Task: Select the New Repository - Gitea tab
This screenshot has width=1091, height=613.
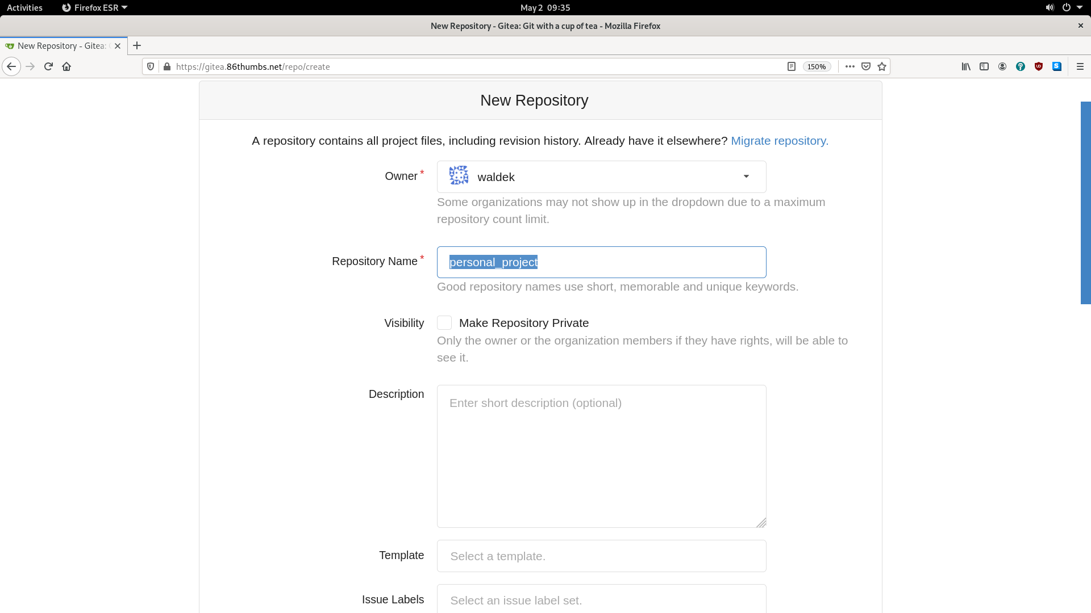Action: pyautogui.click(x=63, y=46)
